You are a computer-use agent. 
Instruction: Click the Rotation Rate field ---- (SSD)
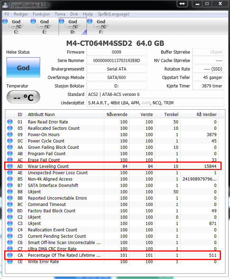pos(208,69)
